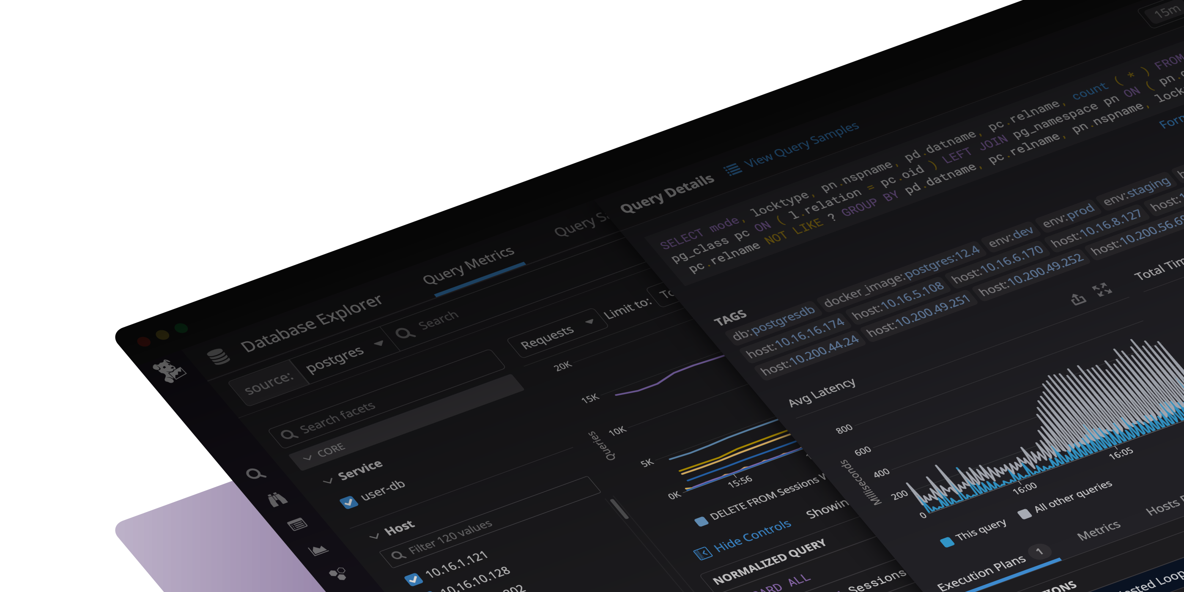Viewport: 1184px width, 592px height.
Task: Click the fullscreen expand icon above latency chart
Action: (x=1102, y=290)
